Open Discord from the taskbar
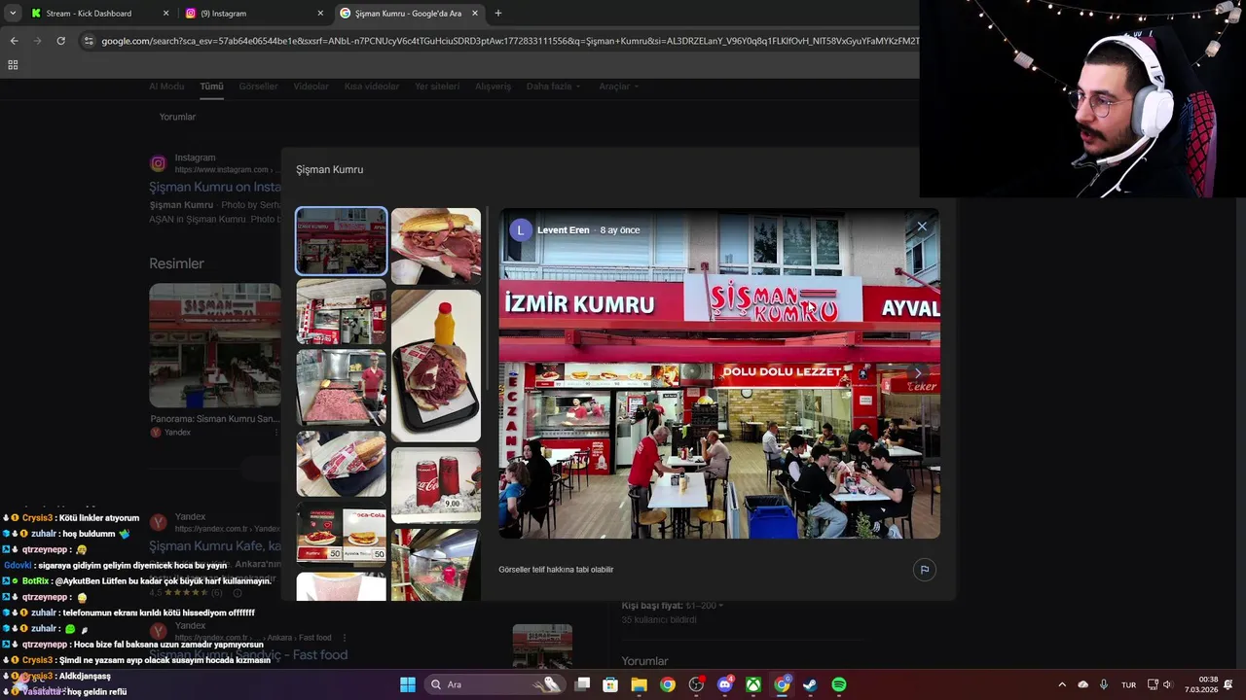The image size is (1246, 700). (x=724, y=684)
